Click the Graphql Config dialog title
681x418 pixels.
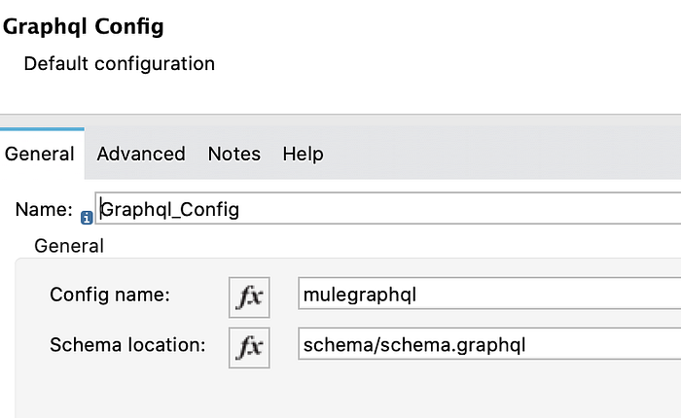coord(84,26)
